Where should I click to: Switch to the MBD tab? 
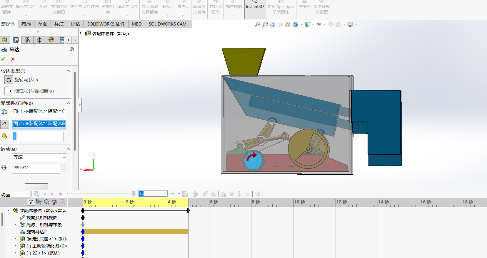tap(137, 24)
